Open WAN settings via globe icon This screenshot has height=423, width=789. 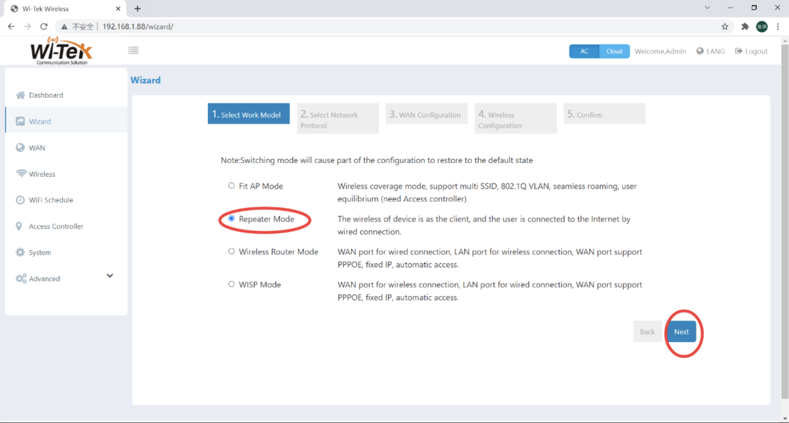(20, 148)
